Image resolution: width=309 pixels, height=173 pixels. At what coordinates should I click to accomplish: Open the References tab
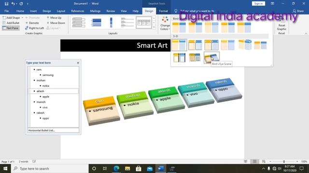coord(78,11)
